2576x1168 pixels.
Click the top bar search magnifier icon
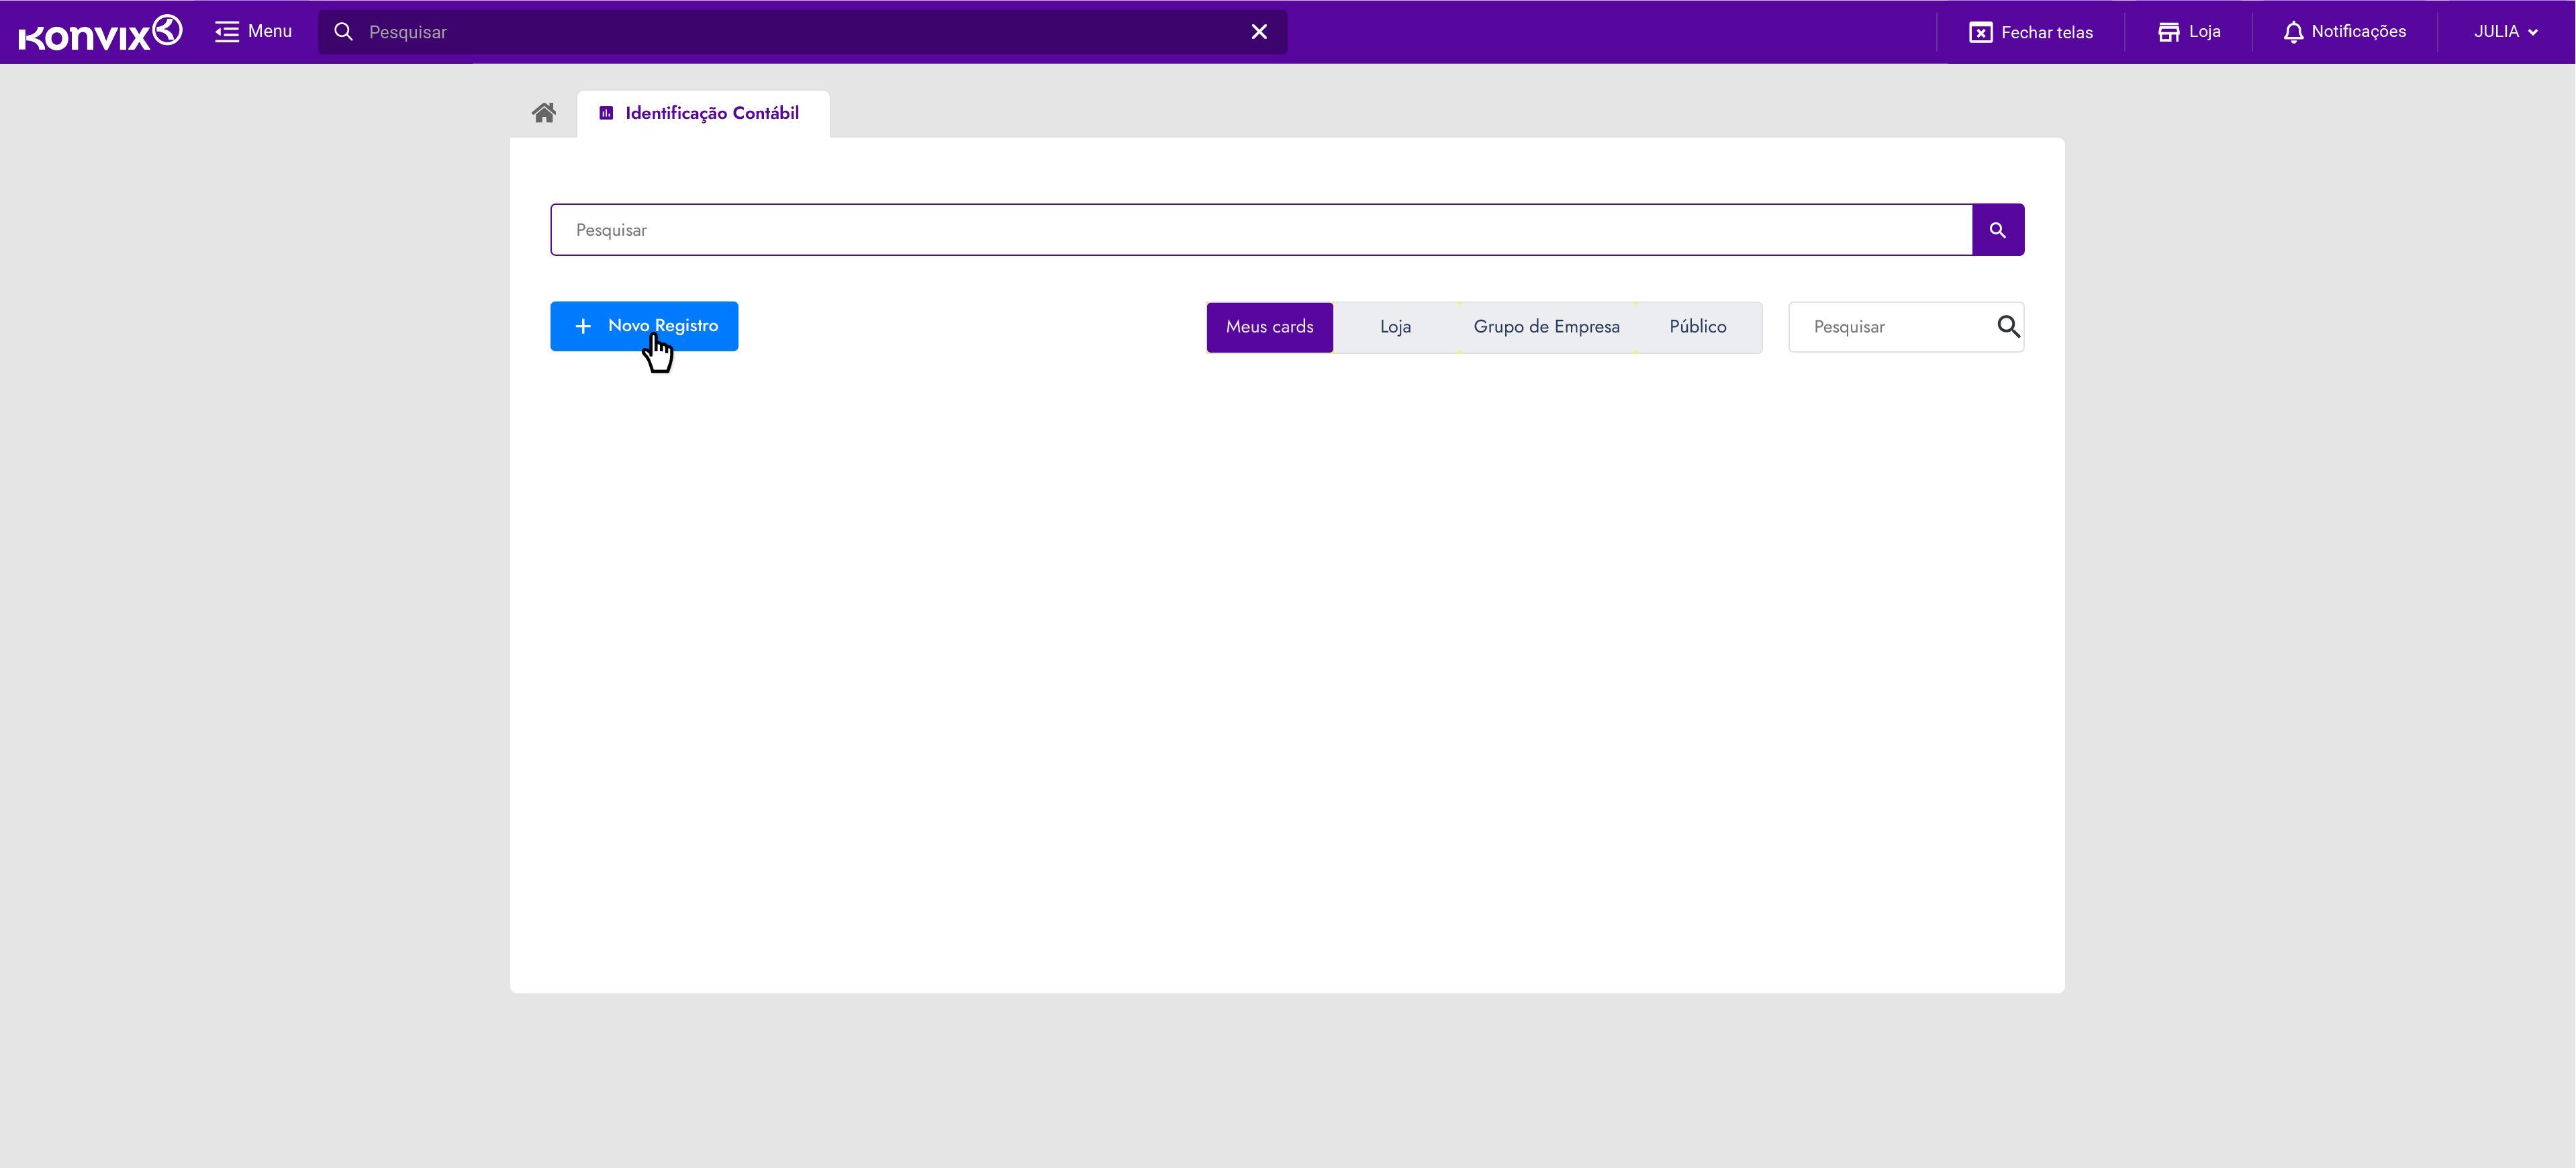tap(343, 32)
